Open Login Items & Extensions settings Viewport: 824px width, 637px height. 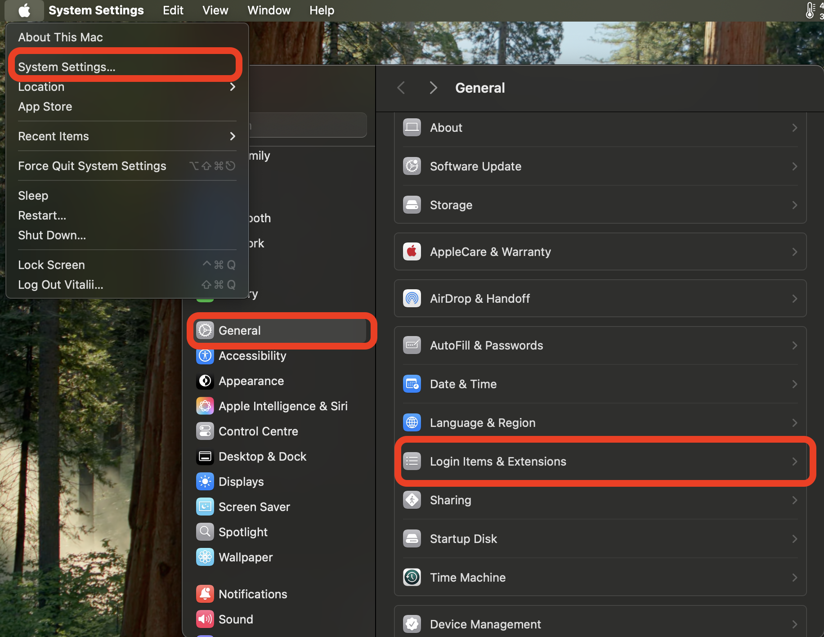point(600,462)
